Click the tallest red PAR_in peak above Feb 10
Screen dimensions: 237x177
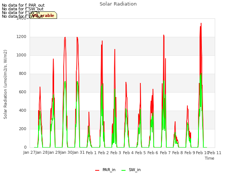pyautogui.click(x=201, y=24)
